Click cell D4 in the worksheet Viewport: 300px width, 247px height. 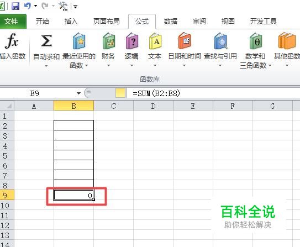click(x=154, y=145)
